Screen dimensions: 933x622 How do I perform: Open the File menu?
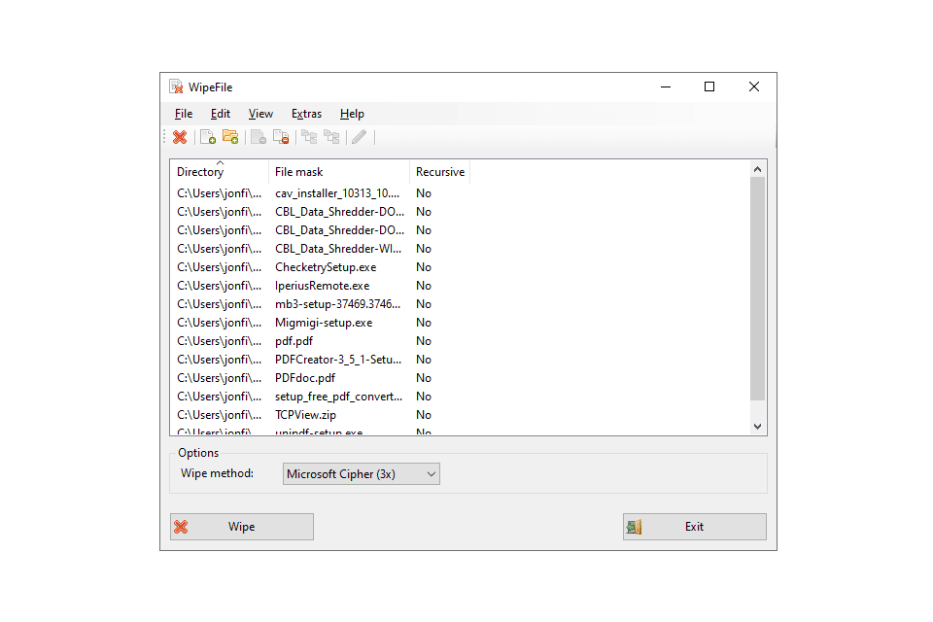point(184,114)
